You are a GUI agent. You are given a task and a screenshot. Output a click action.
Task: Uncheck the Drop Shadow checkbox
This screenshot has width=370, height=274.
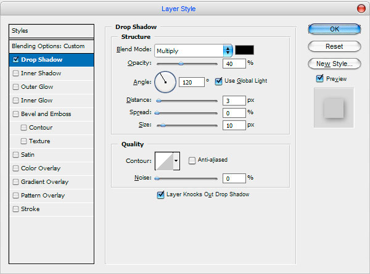pyautogui.click(x=15, y=59)
